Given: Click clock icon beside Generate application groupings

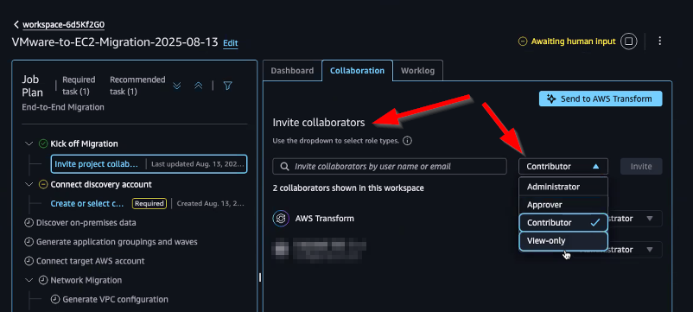Looking at the screenshot, I should coord(29,242).
